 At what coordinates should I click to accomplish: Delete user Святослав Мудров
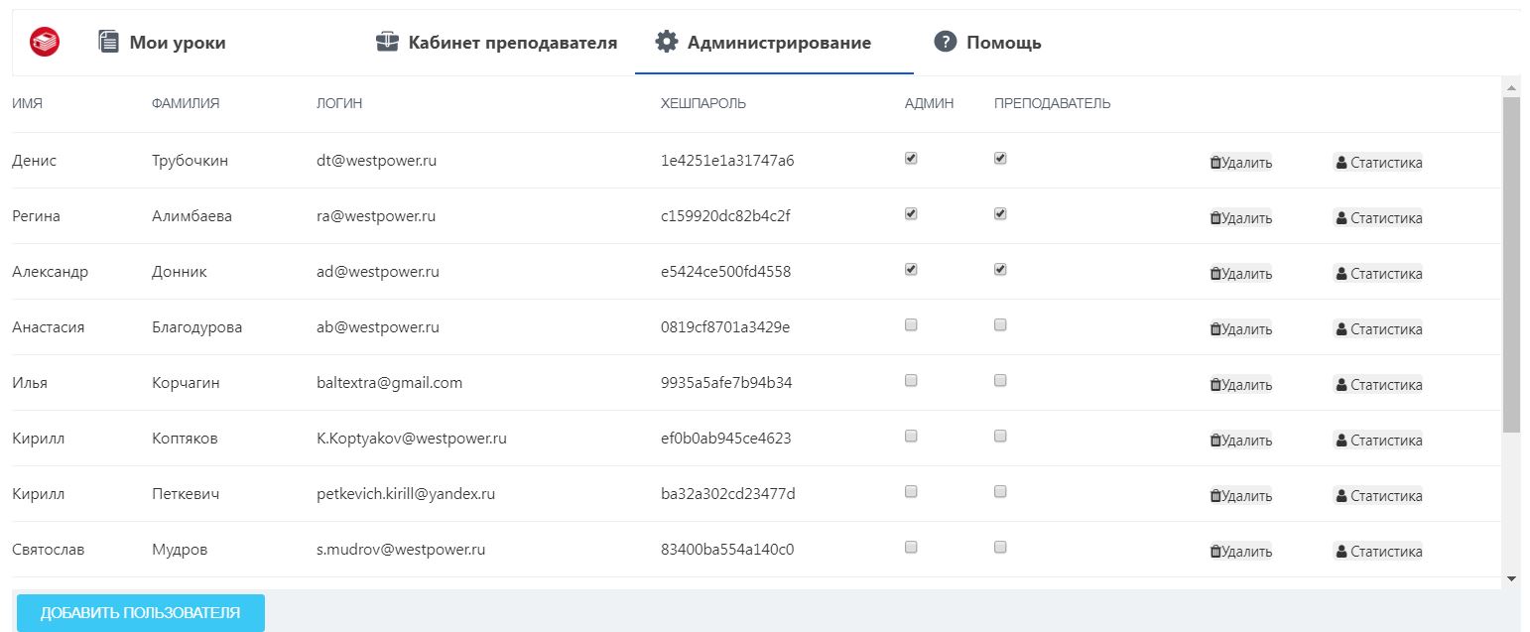pos(1240,552)
